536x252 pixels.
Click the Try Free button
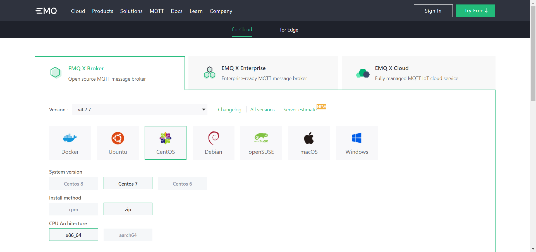click(x=475, y=11)
